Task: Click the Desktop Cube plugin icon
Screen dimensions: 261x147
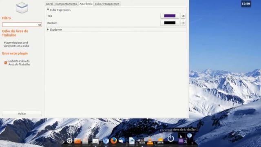Action: [22, 8]
